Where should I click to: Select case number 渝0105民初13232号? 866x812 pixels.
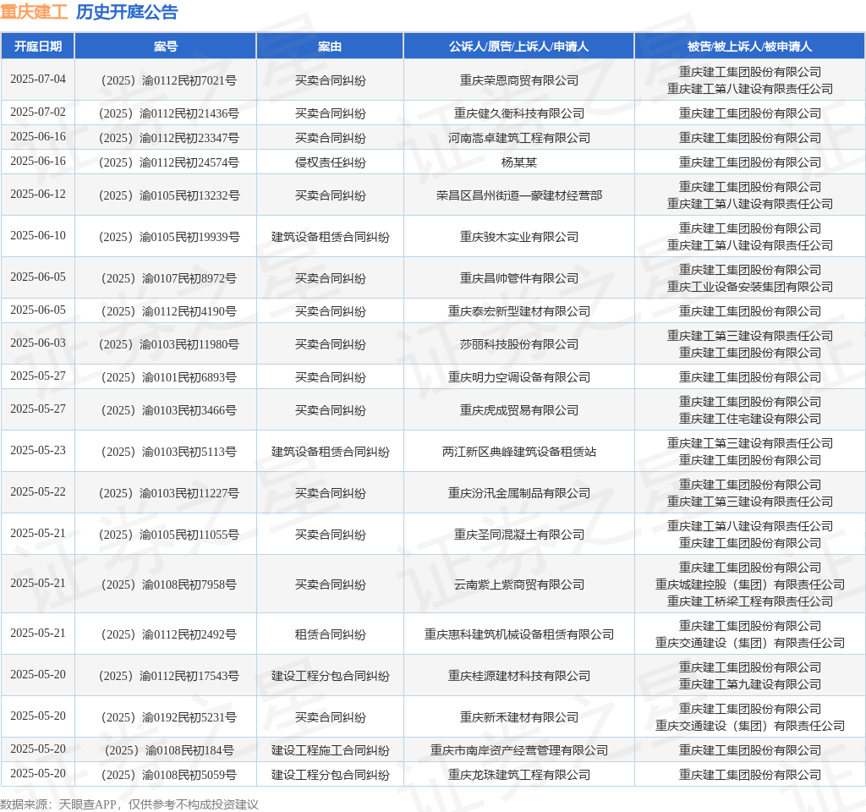(x=168, y=195)
